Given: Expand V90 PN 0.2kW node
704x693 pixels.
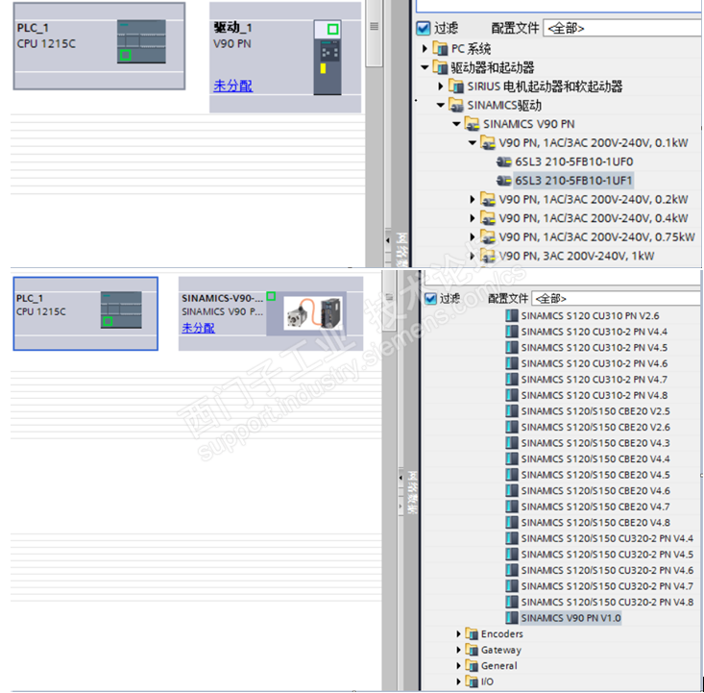Looking at the screenshot, I should click(x=473, y=199).
